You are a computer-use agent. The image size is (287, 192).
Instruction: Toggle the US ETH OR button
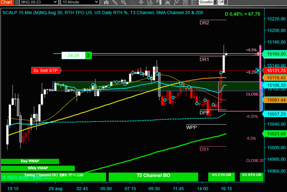pyautogui.click(x=221, y=177)
